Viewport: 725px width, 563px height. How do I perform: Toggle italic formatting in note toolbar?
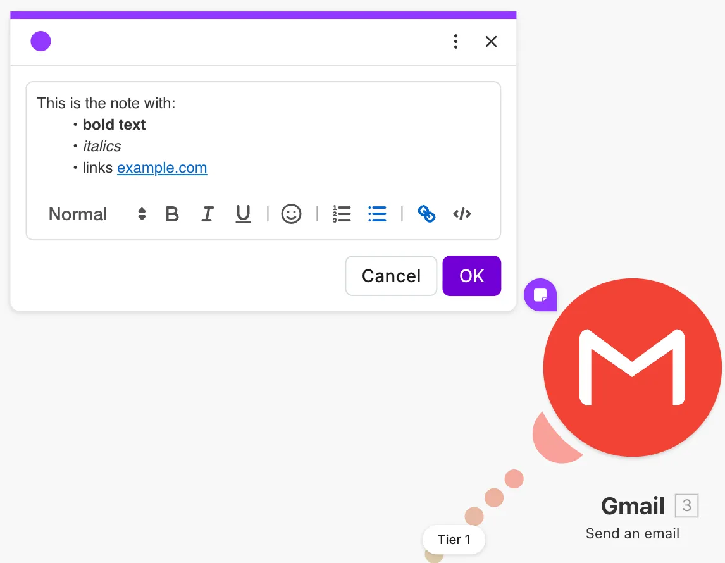208,214
